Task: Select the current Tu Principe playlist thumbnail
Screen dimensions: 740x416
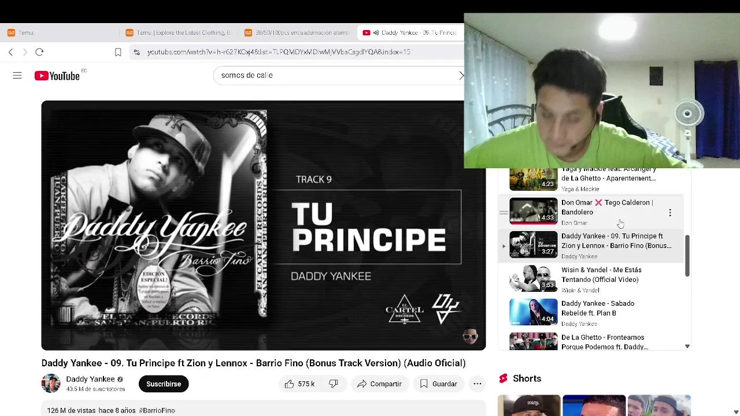Action: click(533, 244)
